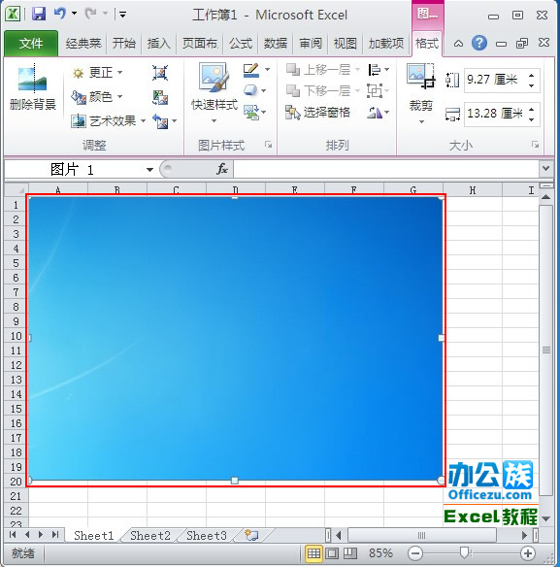Click the Align objects icon

(375, 70)
